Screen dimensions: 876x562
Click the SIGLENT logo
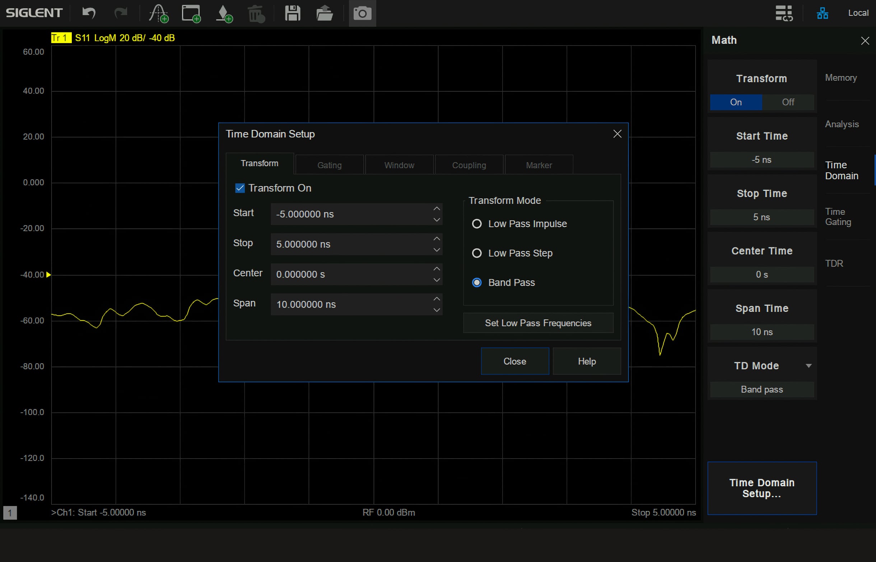click(34, 13)
